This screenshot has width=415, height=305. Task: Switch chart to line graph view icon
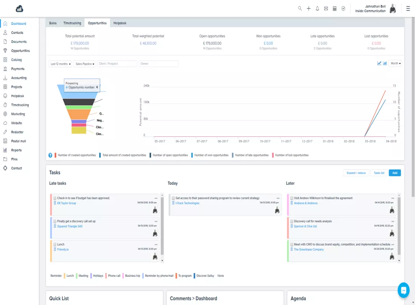coord(379,63)
